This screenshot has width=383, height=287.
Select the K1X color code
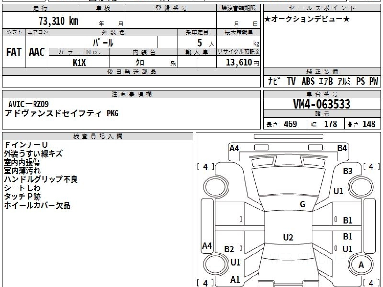[x=79, y=63]
